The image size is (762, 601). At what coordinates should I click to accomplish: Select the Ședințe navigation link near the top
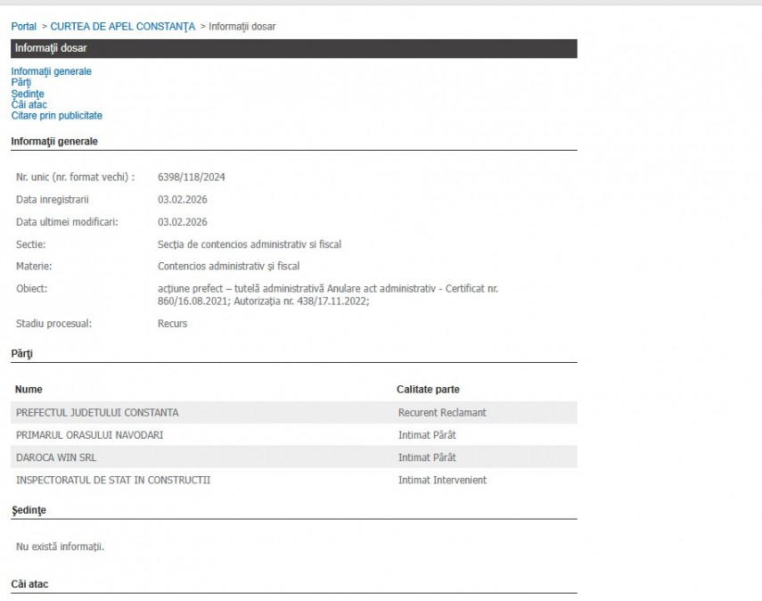coord(28,94)
